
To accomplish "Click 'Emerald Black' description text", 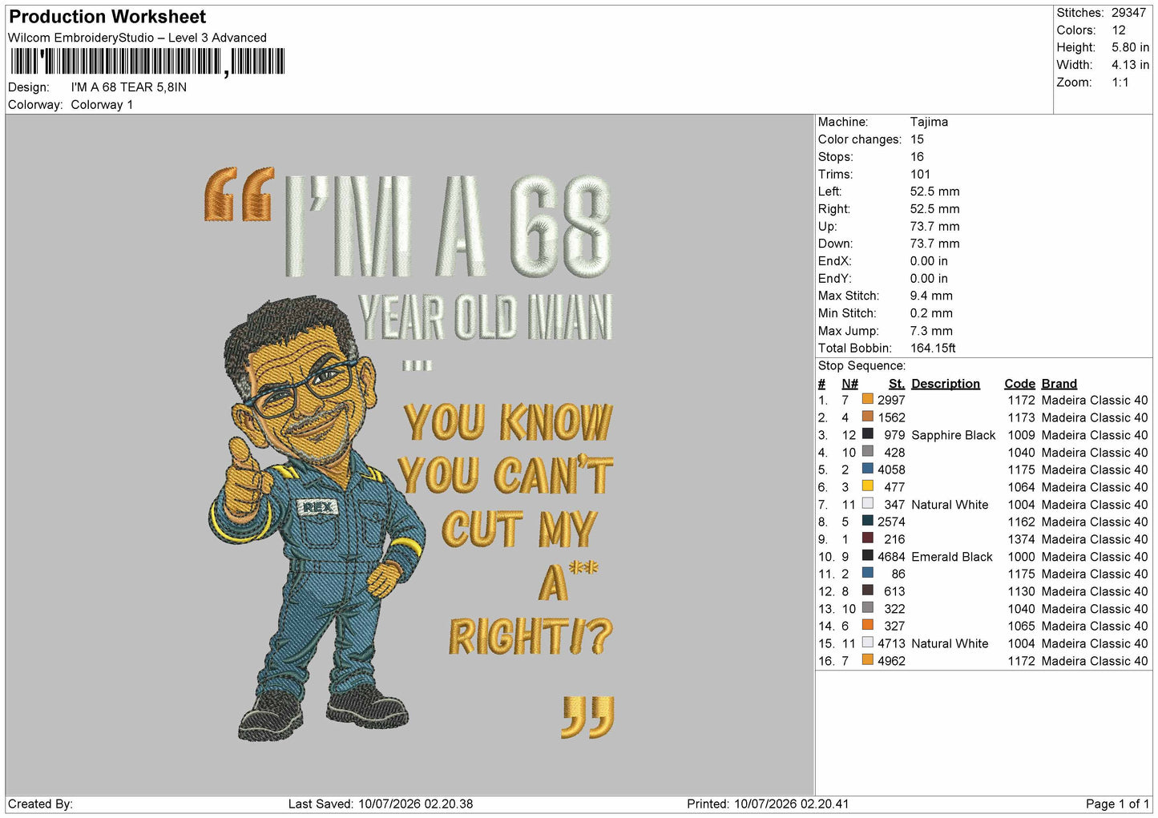I will point(951,557).
